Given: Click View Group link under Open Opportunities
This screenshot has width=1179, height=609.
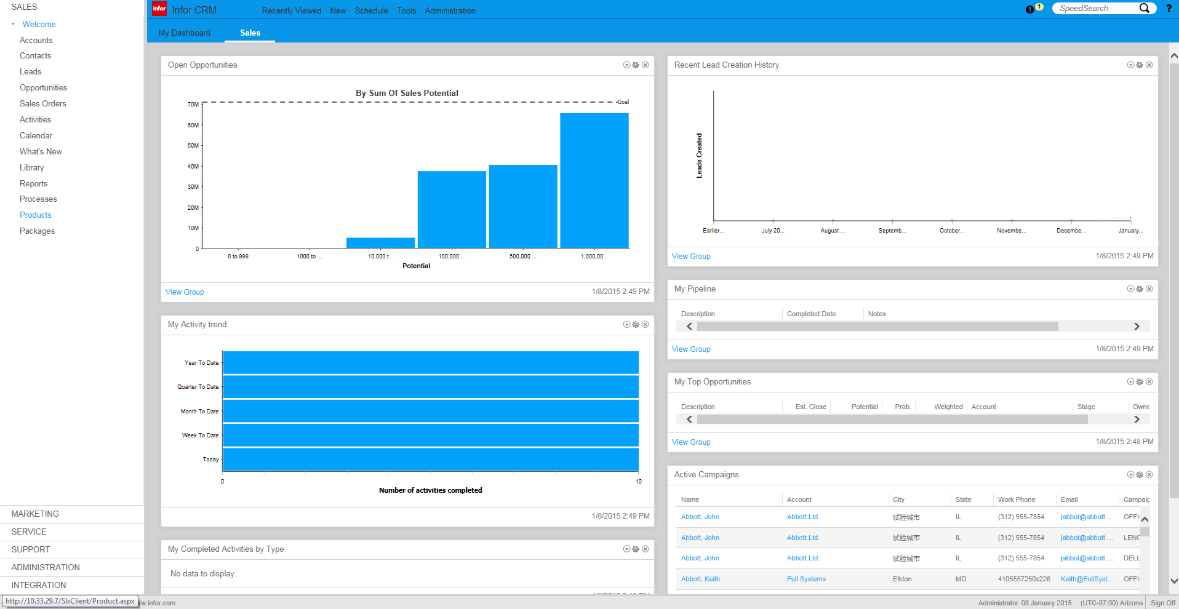Looking at the screenshot, I should point(185,292).
